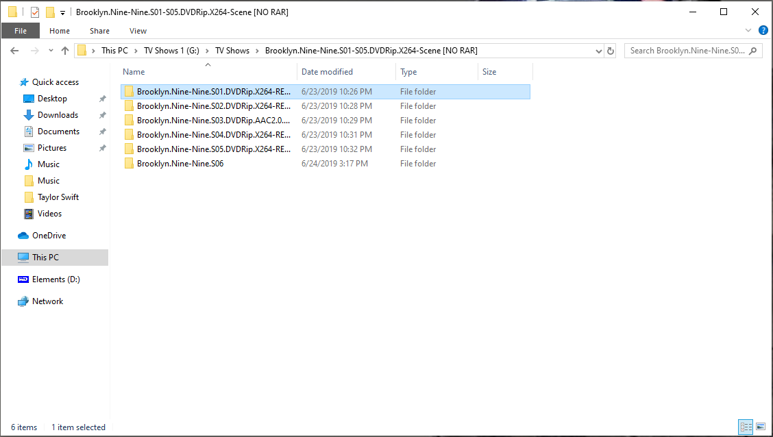Select the Brooklyn.Nine-Nine.S05 folder
Screen dimensions: 773x437
pyautogui.click(x=326, y=149)
